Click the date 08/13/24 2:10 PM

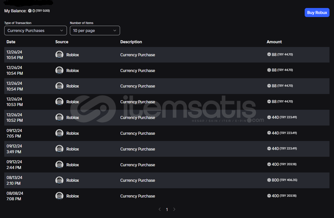point(14,180)
